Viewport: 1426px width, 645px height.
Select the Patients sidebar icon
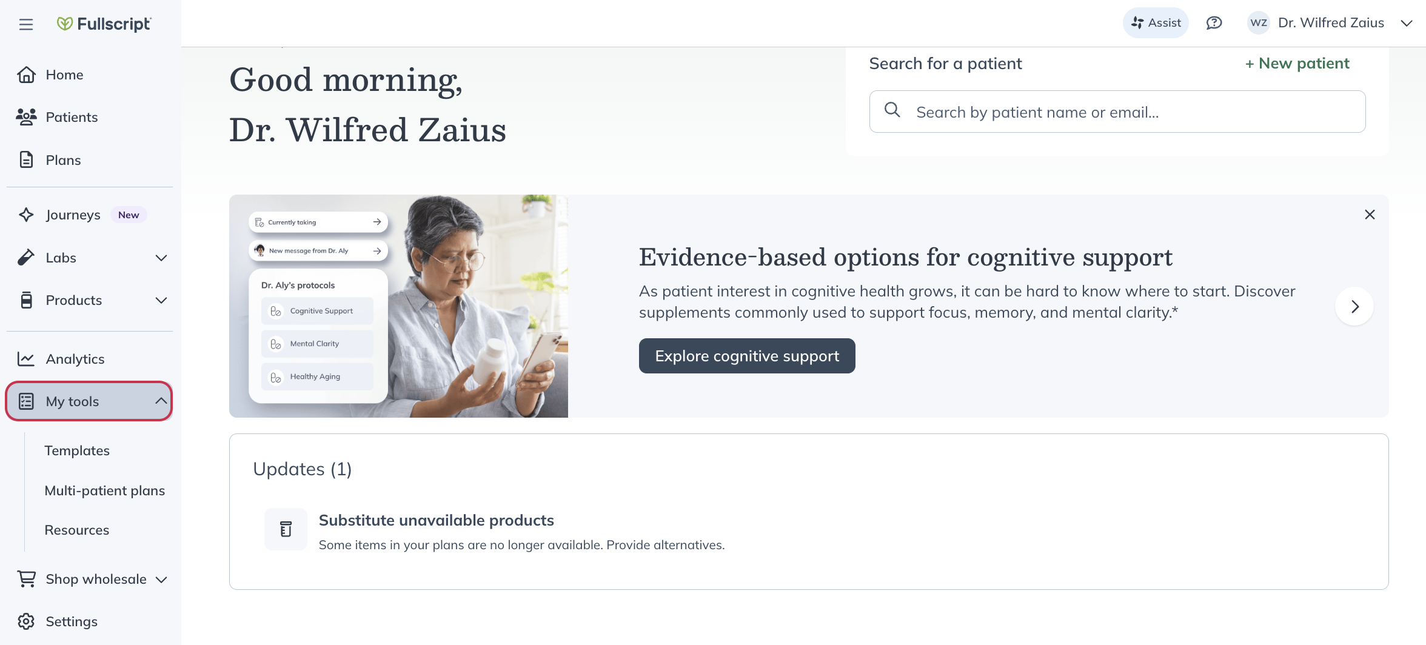26,116
